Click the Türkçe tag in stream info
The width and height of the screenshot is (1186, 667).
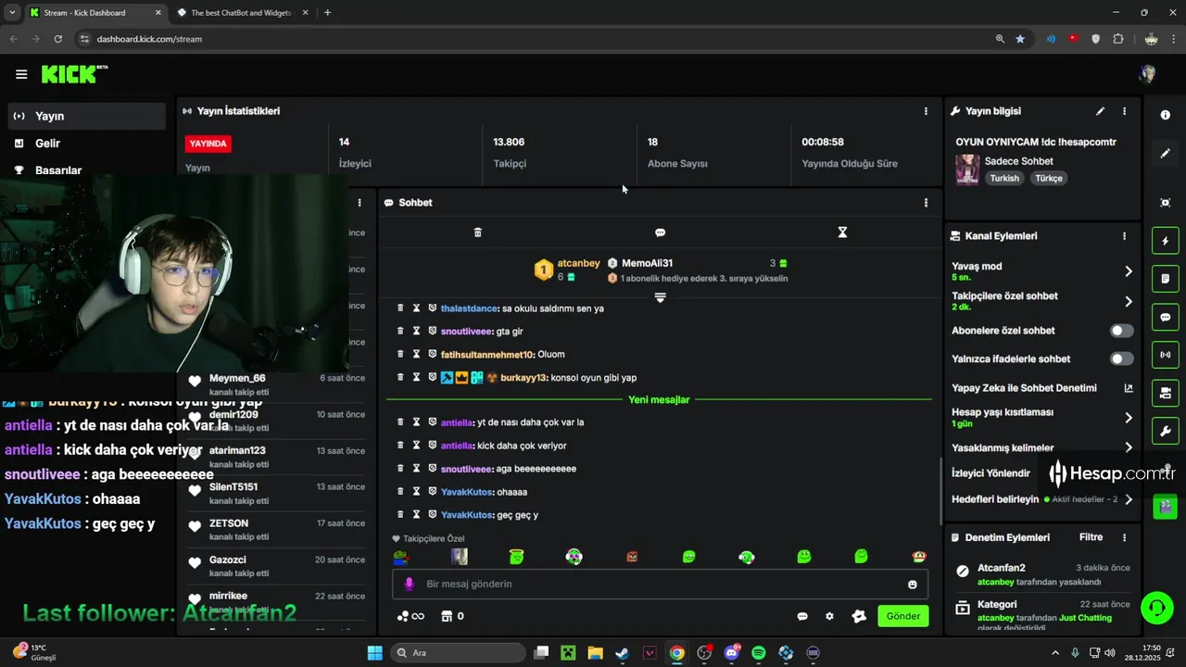click(x=1049, y=178)
